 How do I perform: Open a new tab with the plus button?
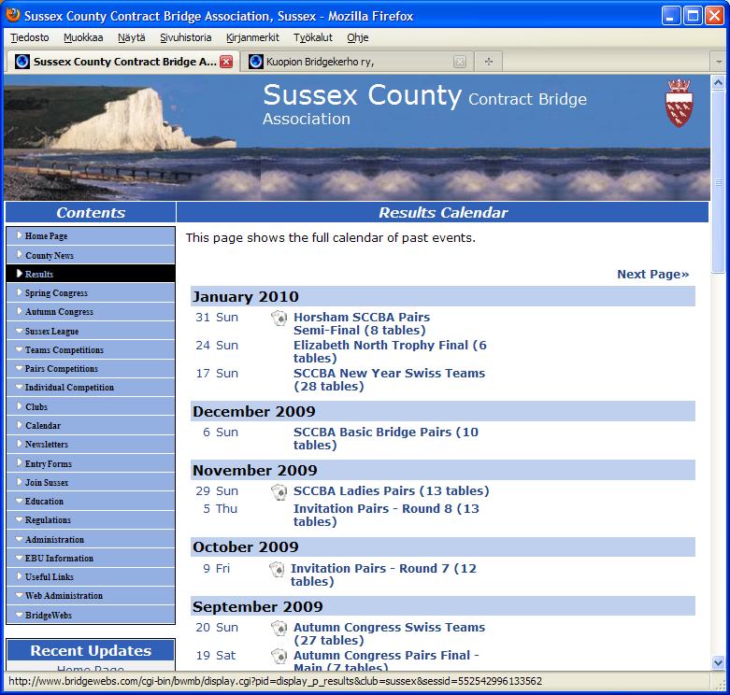click(488, 62)
